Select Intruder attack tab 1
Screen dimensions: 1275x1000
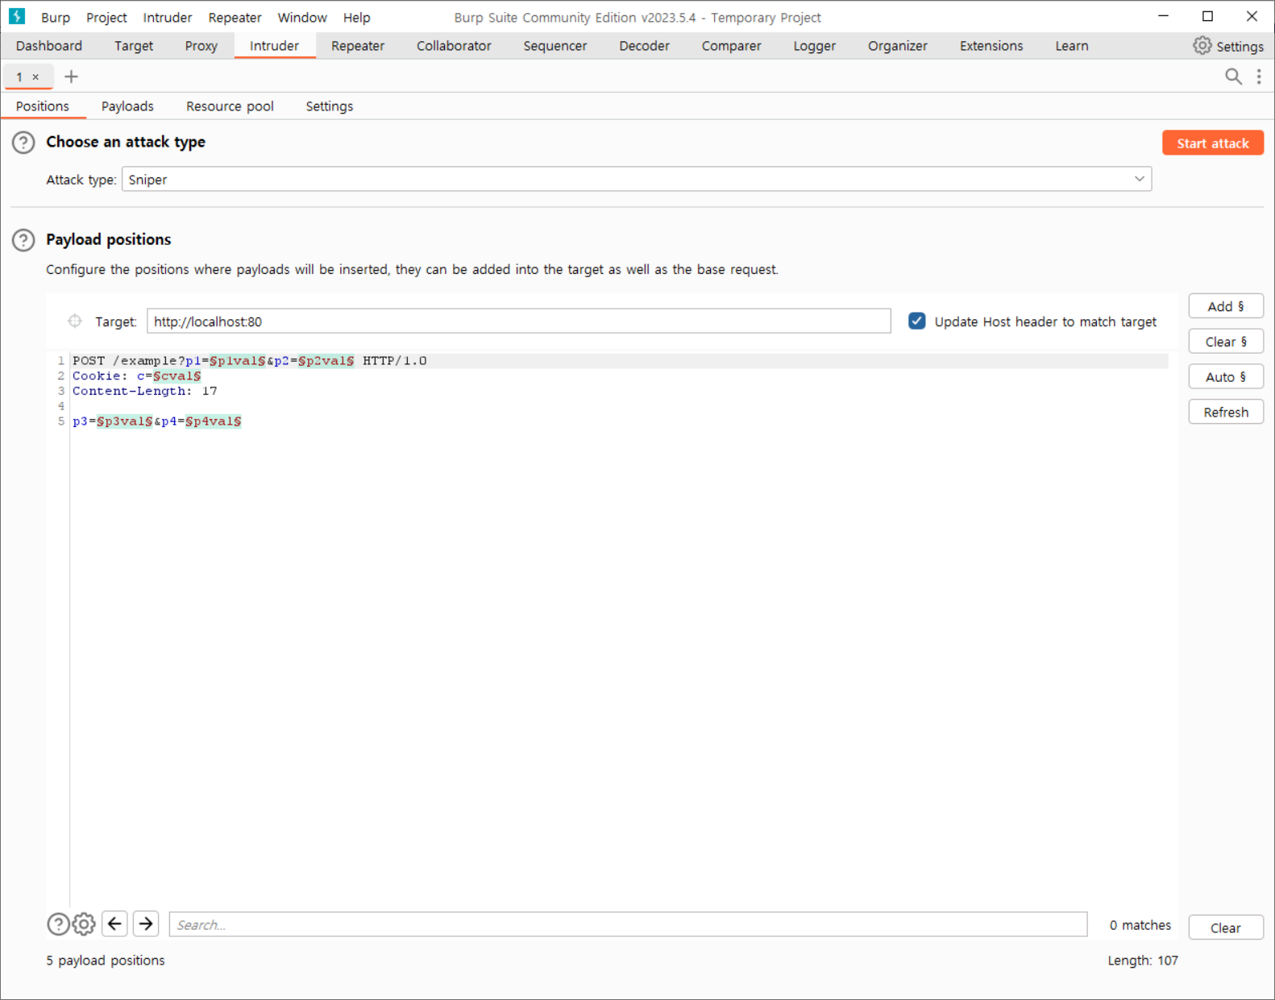click(19, 77)
